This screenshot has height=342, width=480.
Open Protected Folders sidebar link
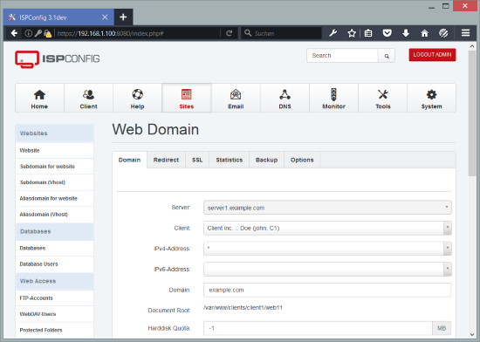pos(54,330)
